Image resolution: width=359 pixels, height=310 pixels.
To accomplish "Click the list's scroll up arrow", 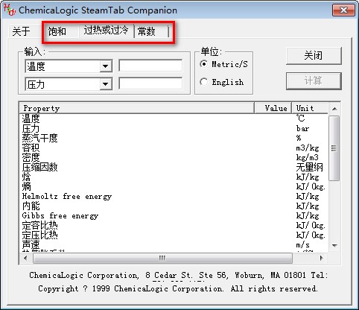I will tap(334, 109).
